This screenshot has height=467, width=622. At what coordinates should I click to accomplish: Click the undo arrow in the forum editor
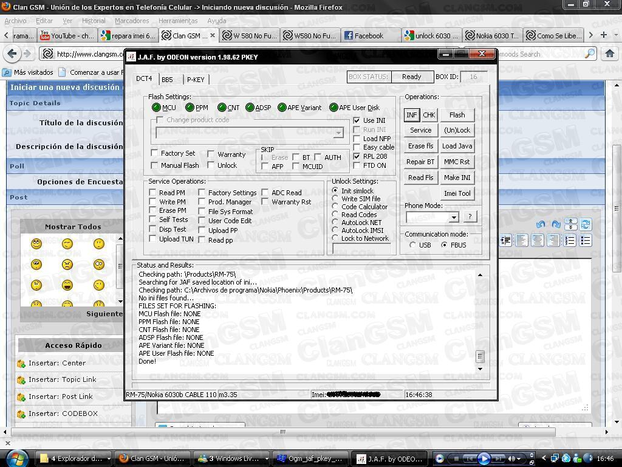click(x=540, y=224)
